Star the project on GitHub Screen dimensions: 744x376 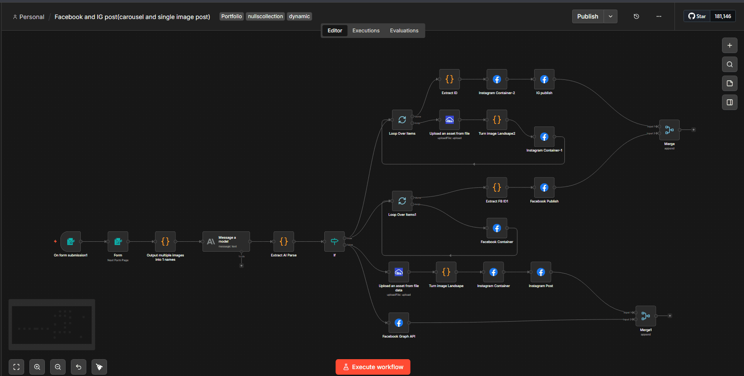697,16
